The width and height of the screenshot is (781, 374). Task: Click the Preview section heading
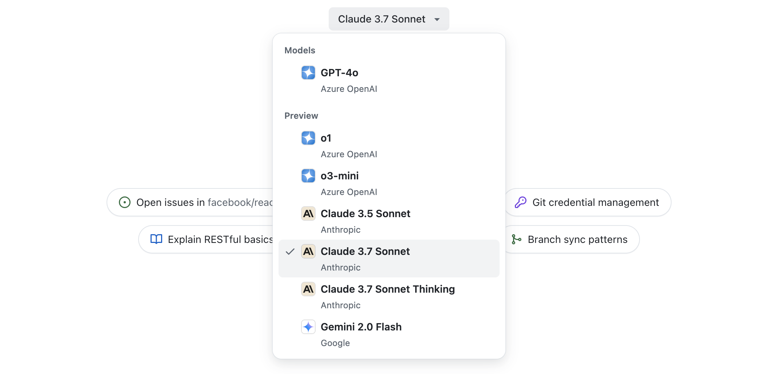pos(301,116)
